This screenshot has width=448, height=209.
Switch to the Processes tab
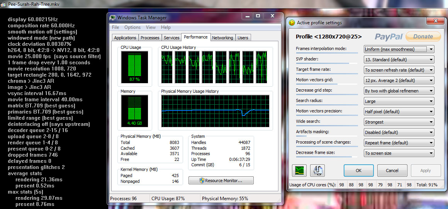click(150, 38)
